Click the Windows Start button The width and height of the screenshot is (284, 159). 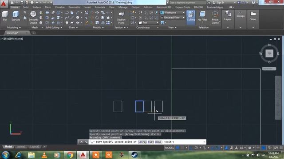point(5,155)
